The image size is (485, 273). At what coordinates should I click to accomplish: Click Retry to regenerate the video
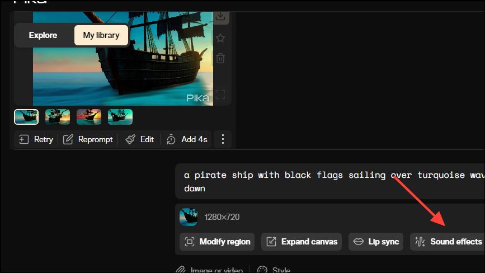[x=36, y=139]
